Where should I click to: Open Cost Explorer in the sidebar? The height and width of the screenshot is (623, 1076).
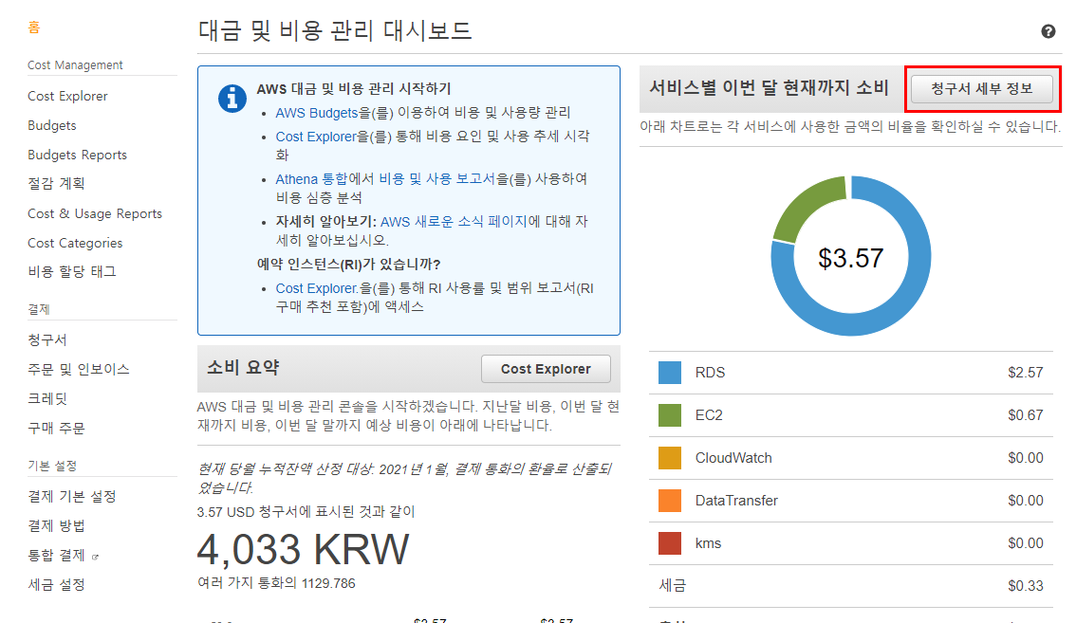tap(67, 96)
